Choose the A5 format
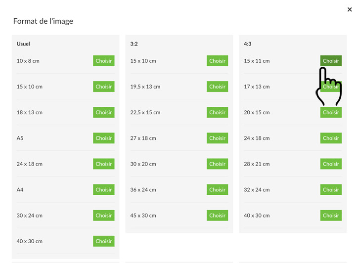 point(103,138)
